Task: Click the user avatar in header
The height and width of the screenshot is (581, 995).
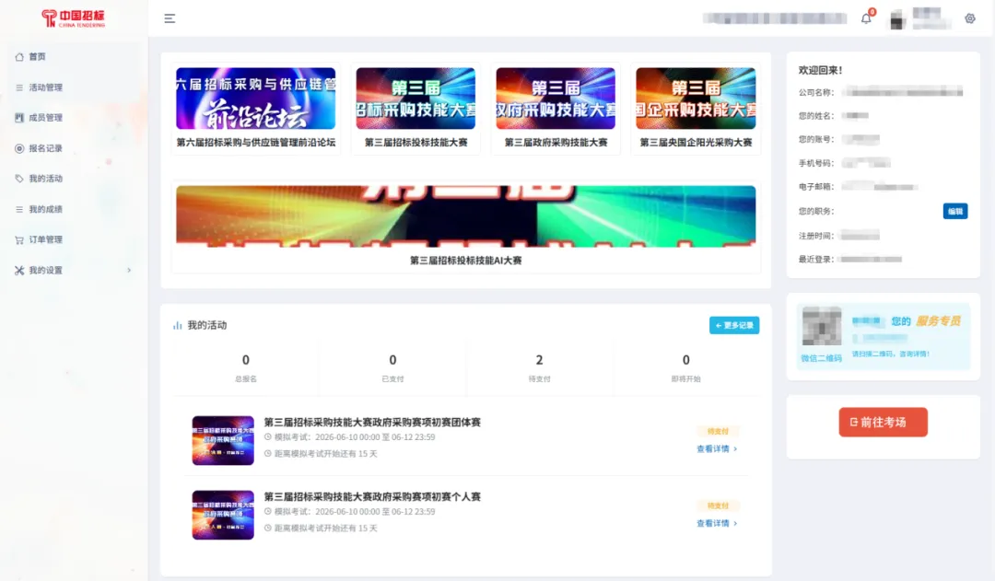Action: (896, 19)
